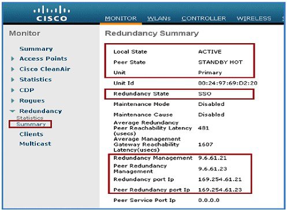Screen dimensions: 287x210
Task: Expand the Rogues section arrow
Action: [x=13, y=101]
